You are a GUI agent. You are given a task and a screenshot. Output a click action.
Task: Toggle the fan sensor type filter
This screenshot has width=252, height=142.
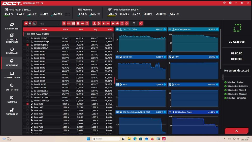(x=113, y=23)
